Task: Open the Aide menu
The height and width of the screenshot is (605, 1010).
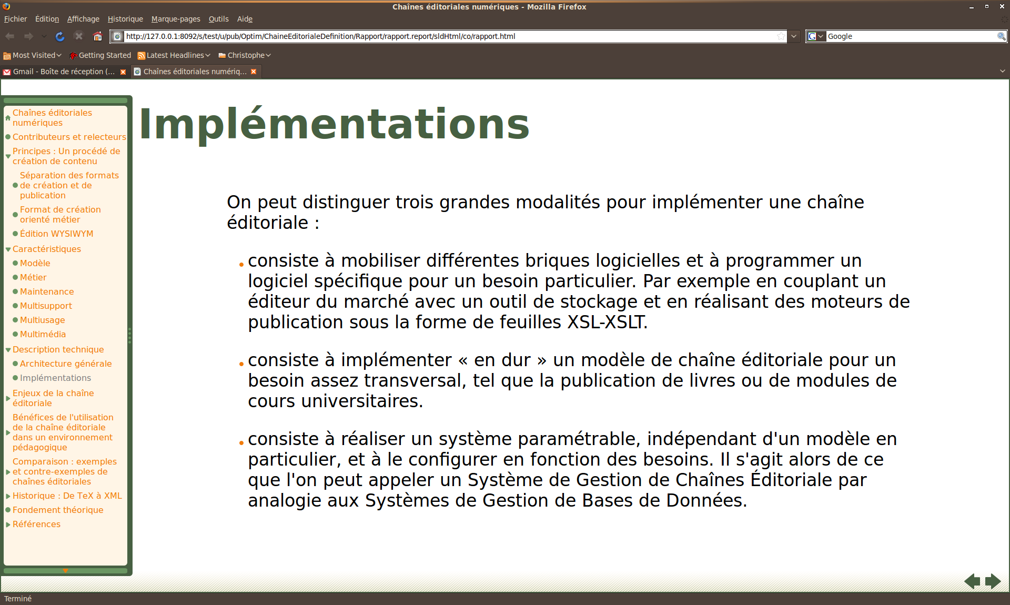Action: (x=245, y=19)
